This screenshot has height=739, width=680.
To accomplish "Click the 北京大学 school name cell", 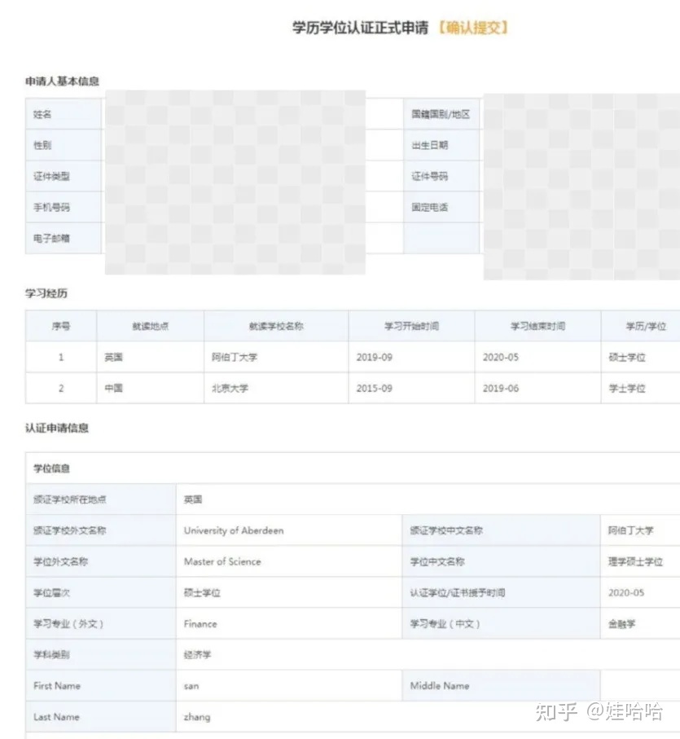I will [x=276, y=388].
